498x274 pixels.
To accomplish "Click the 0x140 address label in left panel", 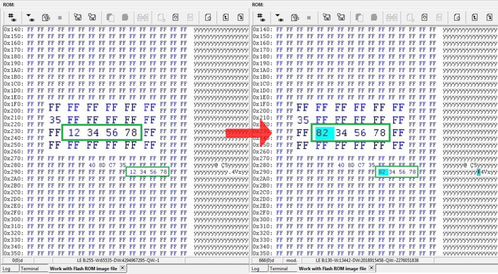I will tap(13, 29).
